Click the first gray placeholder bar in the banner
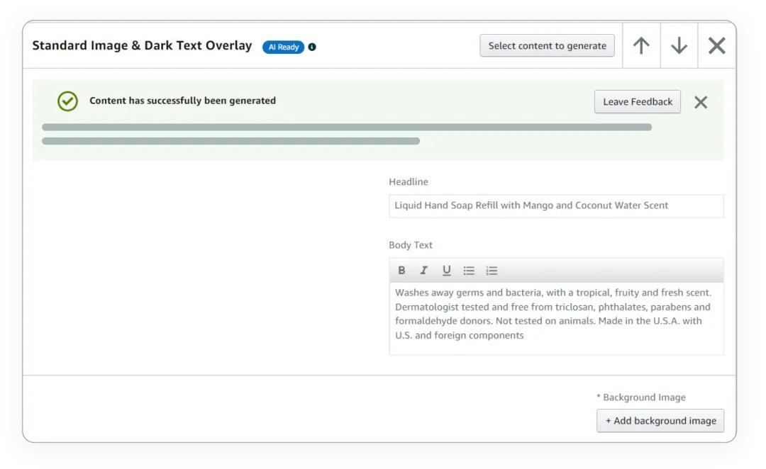The image size is (766, 469). (346, 128)
